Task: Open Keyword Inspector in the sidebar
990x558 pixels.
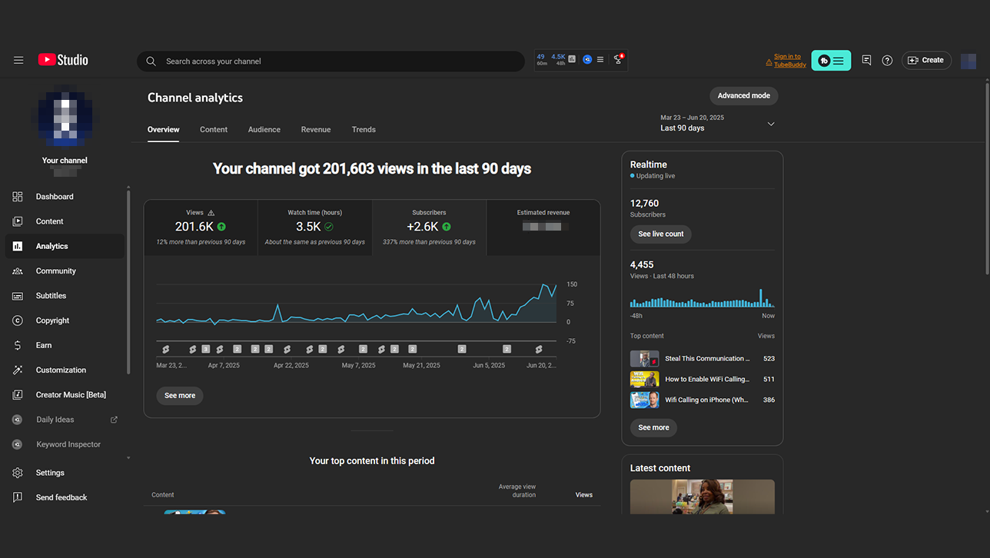Action: (x=65, y=444)
